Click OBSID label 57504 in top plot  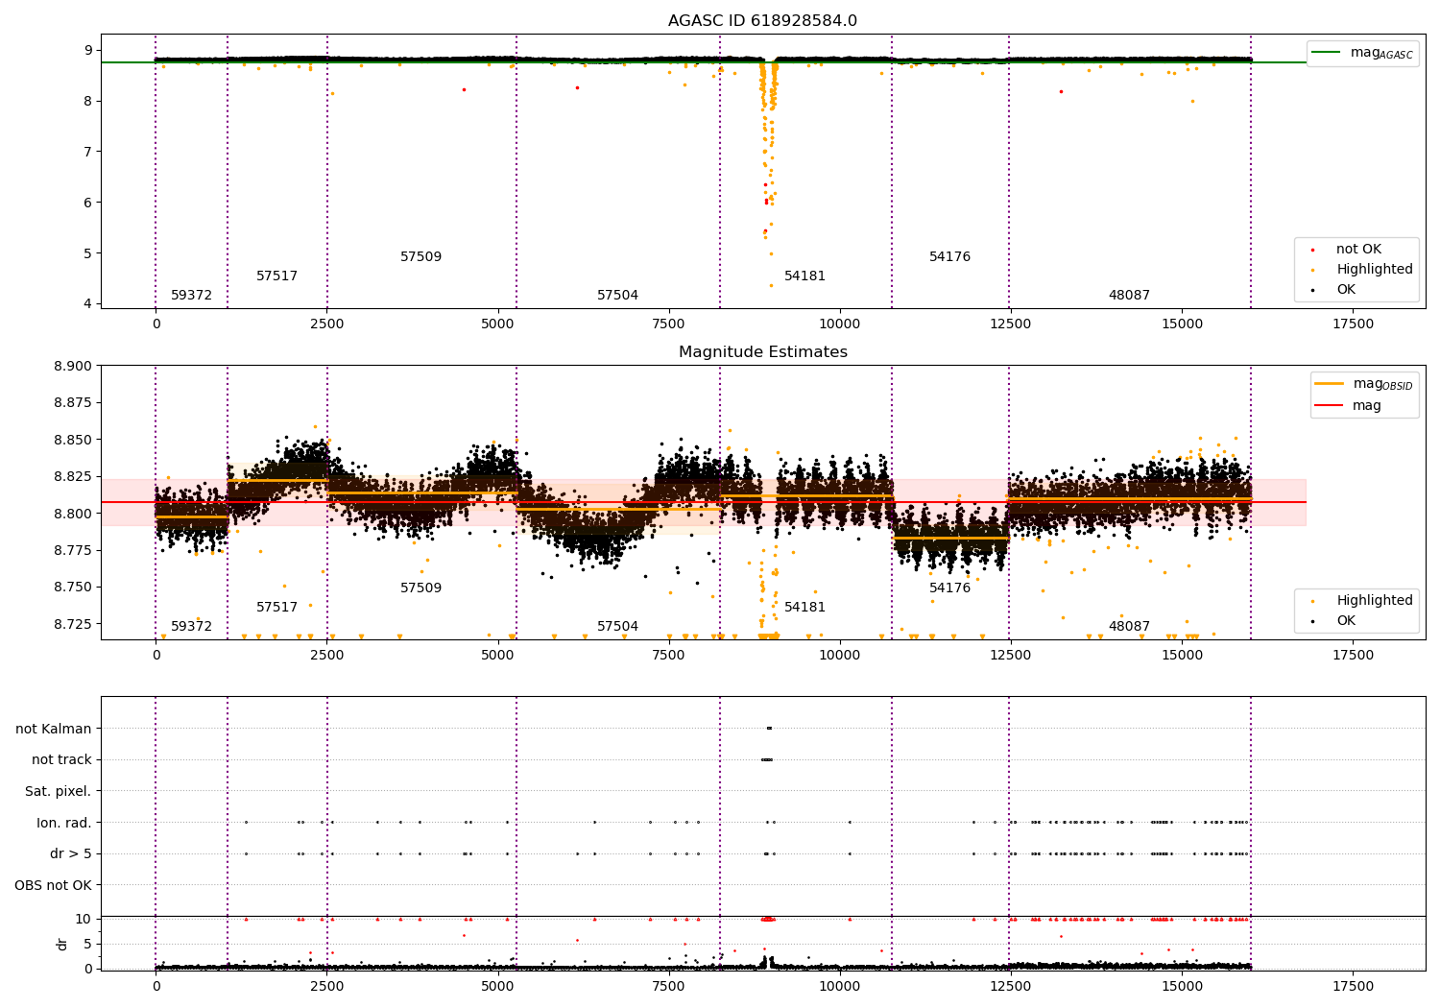point(617,296)
